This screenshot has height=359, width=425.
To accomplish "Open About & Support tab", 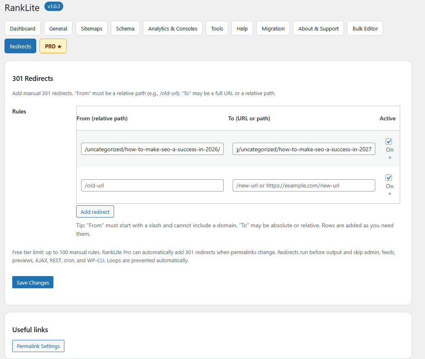I will pos(318,28).
